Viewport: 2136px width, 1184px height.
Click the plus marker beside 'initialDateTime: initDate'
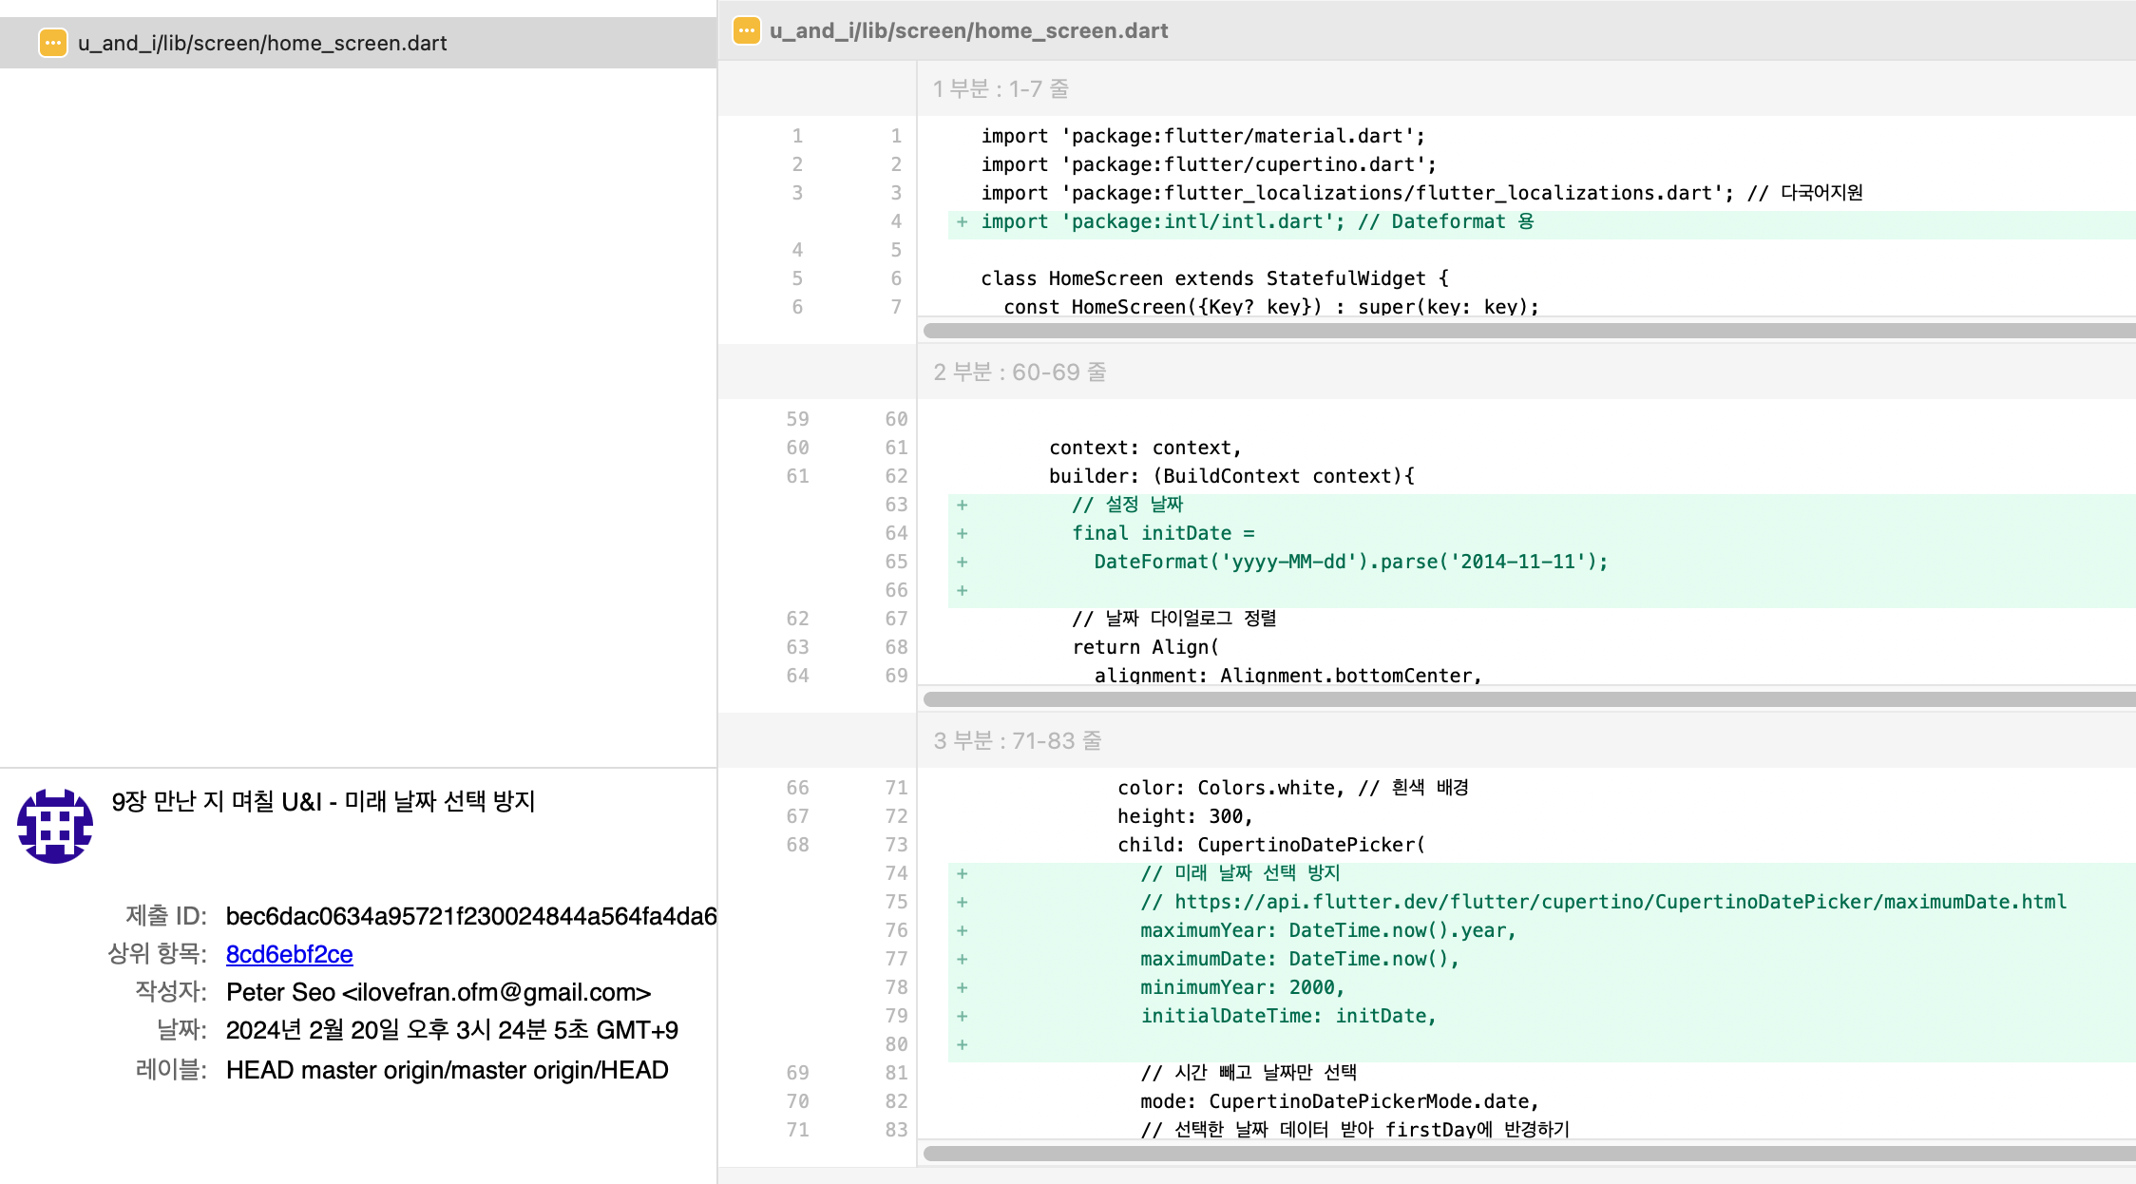point(963,1016)
